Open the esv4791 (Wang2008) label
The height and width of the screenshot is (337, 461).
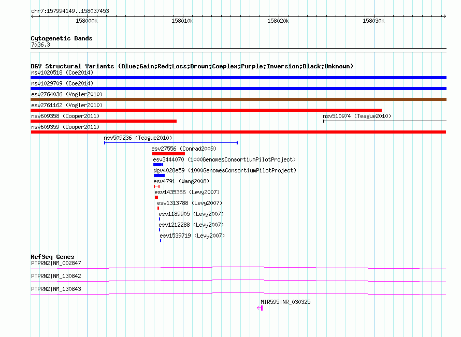[181, 181]
